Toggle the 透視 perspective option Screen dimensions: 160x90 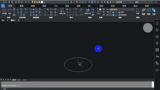121,12
